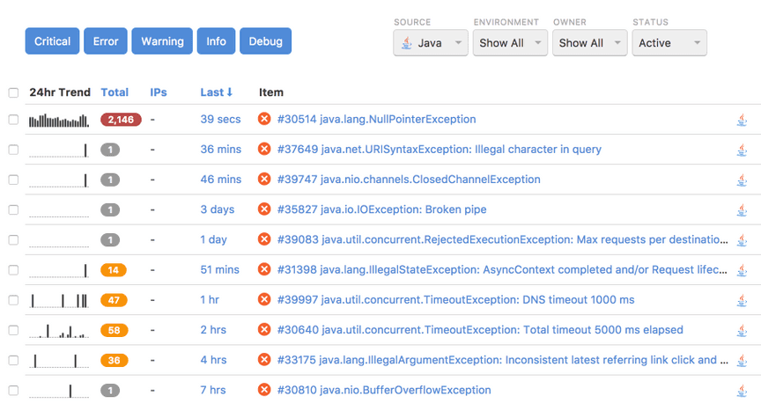Click the error icon for Total timeout 5000 item
The image size is (761, 418).
(x=264, y=330)
